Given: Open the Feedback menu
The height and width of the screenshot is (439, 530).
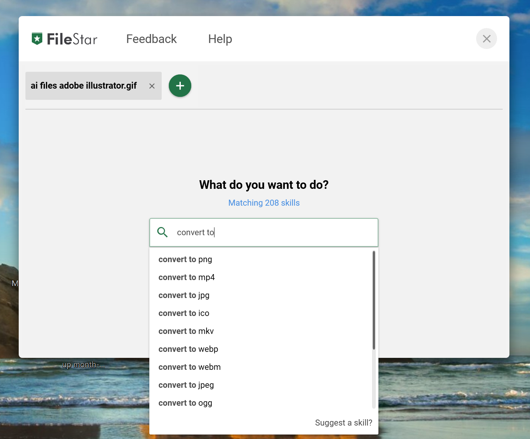Looking at the screenshot, I should click(151, 39).
